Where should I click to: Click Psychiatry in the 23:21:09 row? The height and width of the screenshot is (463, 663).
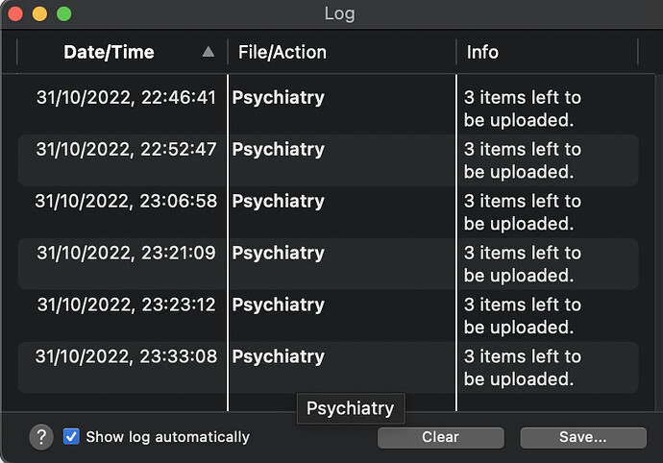pos(279,254)
